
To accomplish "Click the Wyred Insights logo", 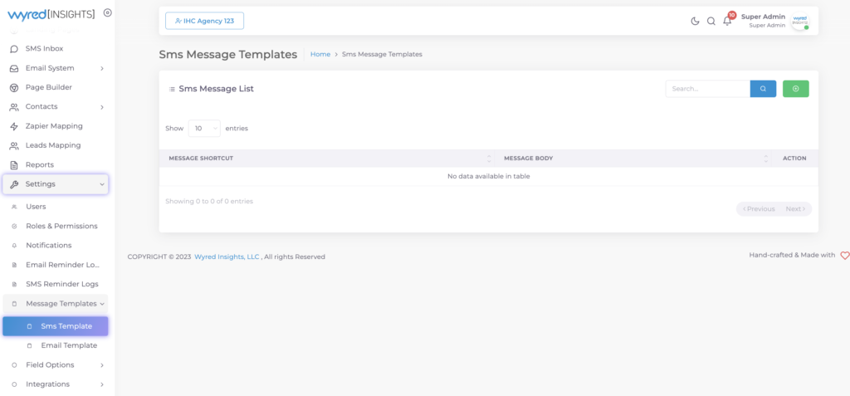I will point(51,14).
